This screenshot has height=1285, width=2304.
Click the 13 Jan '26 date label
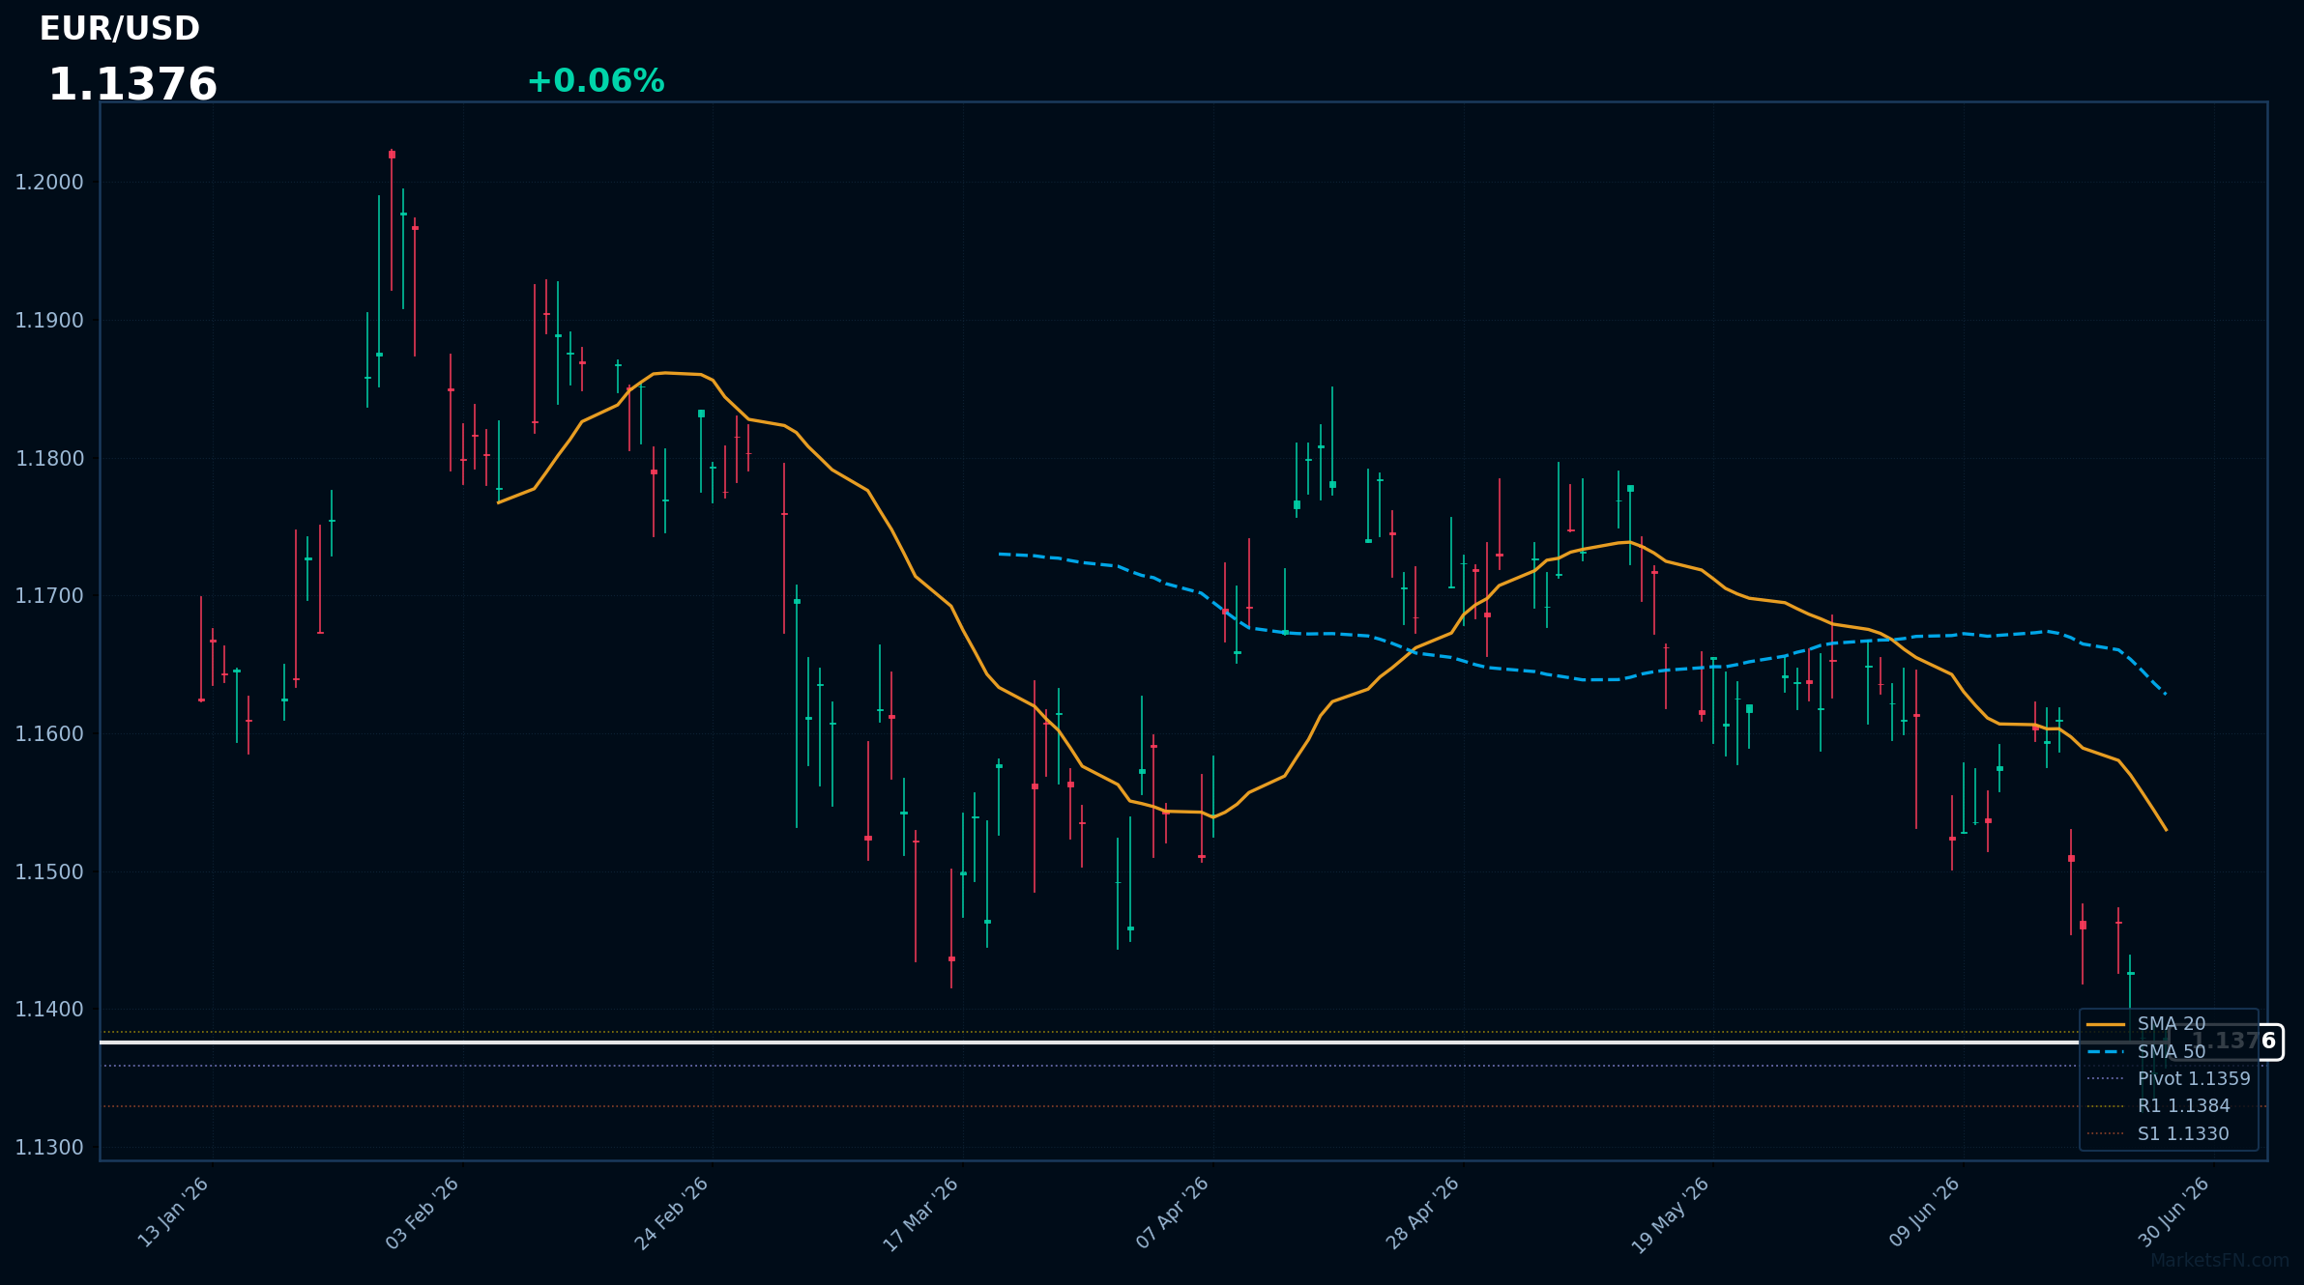173,1214
